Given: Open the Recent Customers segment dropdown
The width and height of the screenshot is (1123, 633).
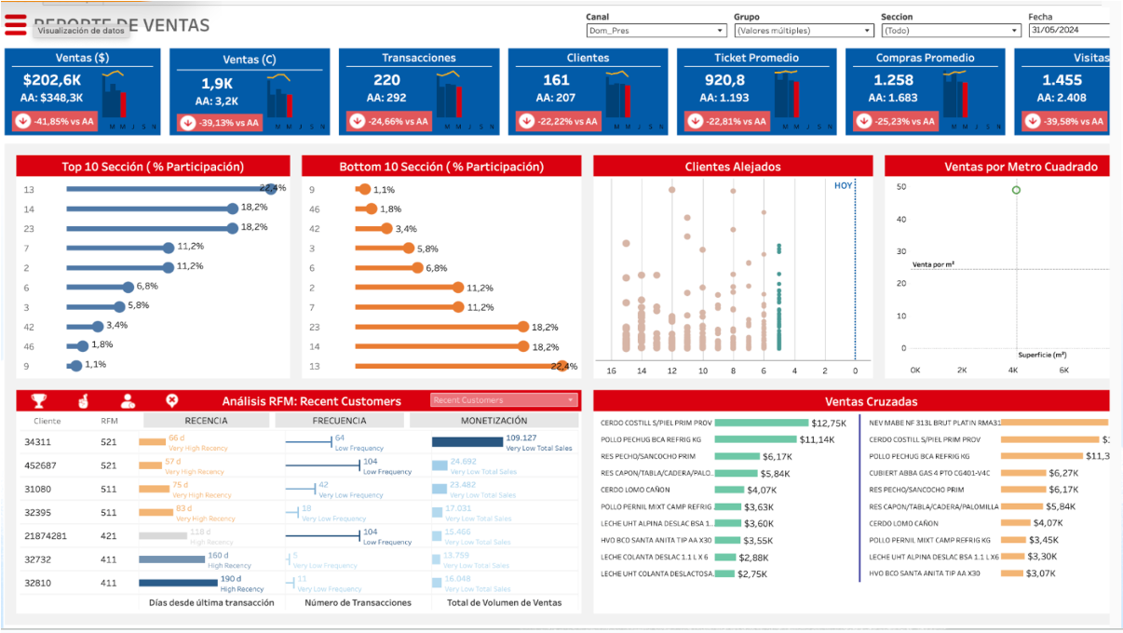Looking at the screenshot, I should click(x=504, y=400).
